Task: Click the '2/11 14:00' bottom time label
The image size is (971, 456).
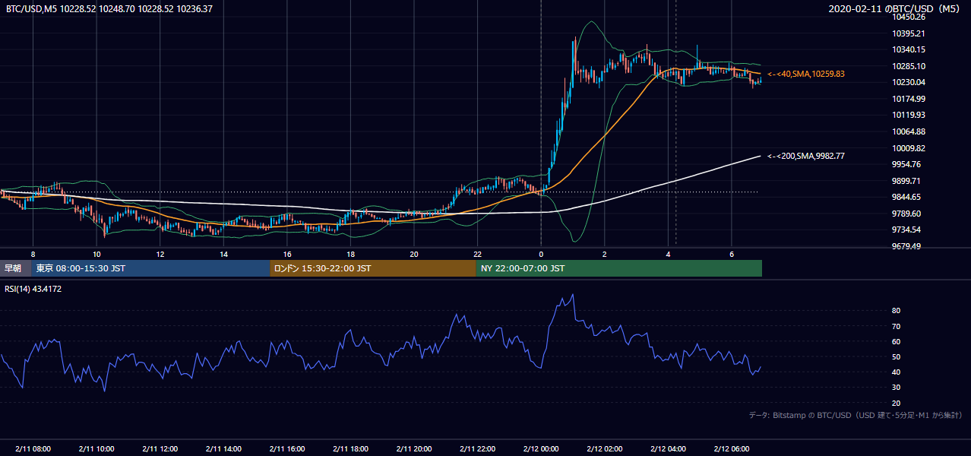Action: pos(223,448)
